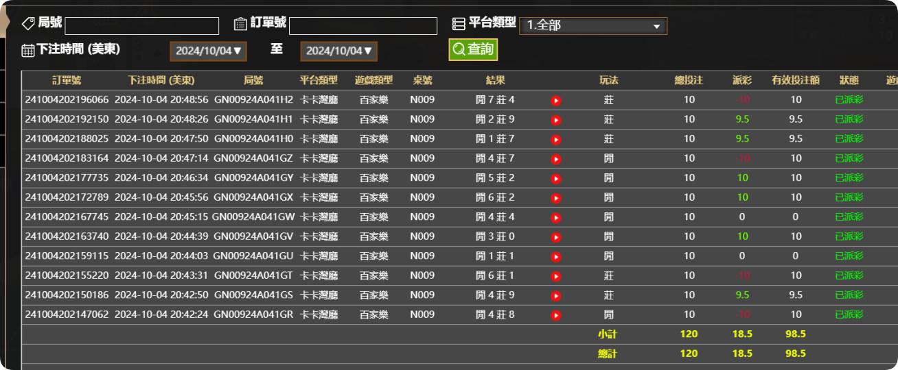
Task: Click the 總投注 column header
Action: [x=689, y=80]
